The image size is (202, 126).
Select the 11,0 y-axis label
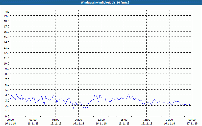tap(7, 58)
